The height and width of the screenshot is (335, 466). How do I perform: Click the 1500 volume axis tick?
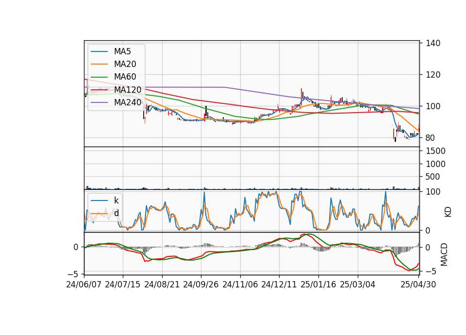[435, 151]
